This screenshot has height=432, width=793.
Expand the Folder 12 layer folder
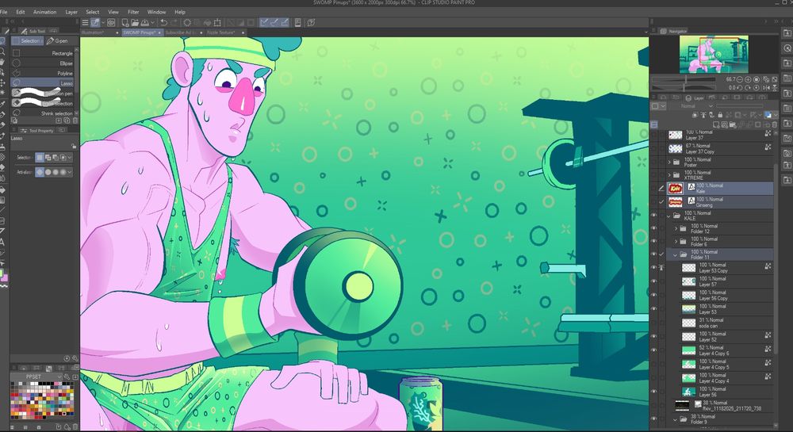[676, 229]
